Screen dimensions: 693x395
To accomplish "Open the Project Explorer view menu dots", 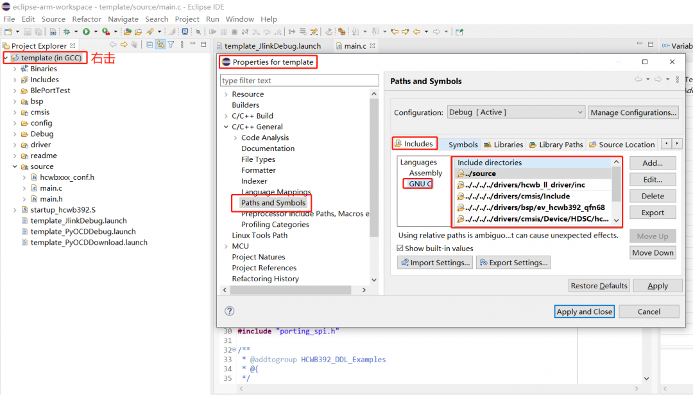I will point(182,45).
